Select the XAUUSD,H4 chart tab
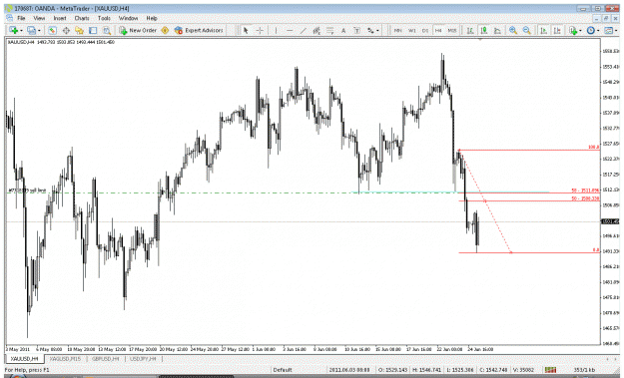The image size is (624, 378). [24, 359]
